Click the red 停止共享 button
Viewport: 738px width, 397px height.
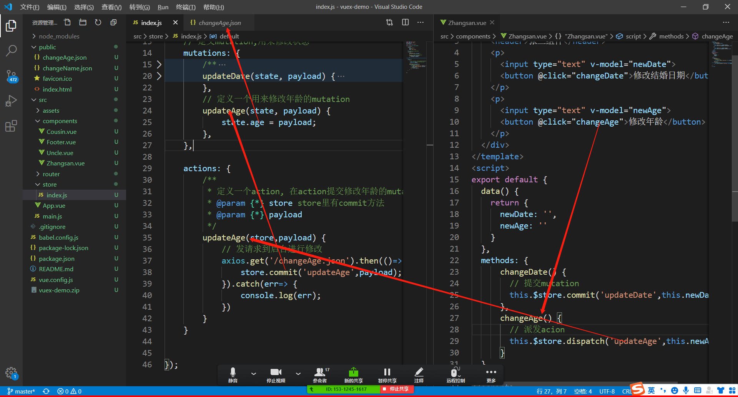point(397,389)
